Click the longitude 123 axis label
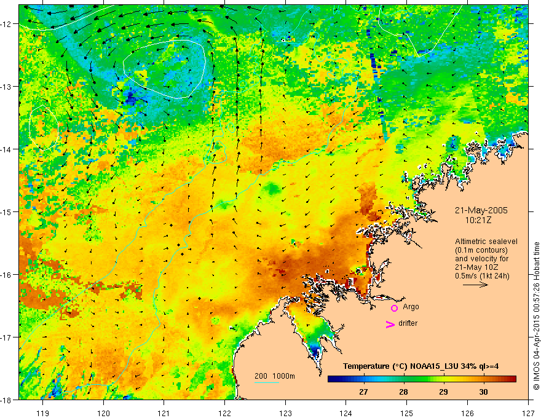Viewport: 541px width, 418px height. 285,413
